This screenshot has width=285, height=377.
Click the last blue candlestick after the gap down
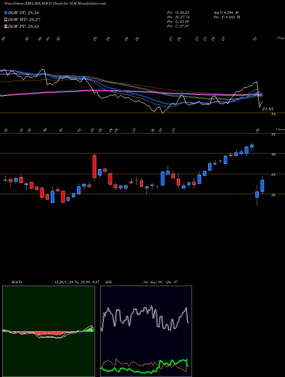tap(262, 186)
